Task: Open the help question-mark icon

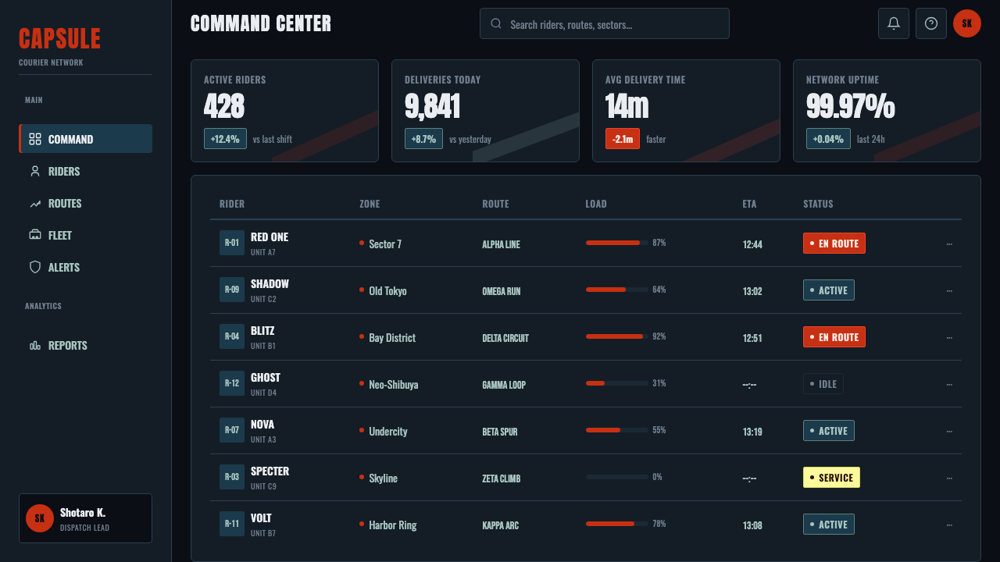Action: (x=931, y=23)
